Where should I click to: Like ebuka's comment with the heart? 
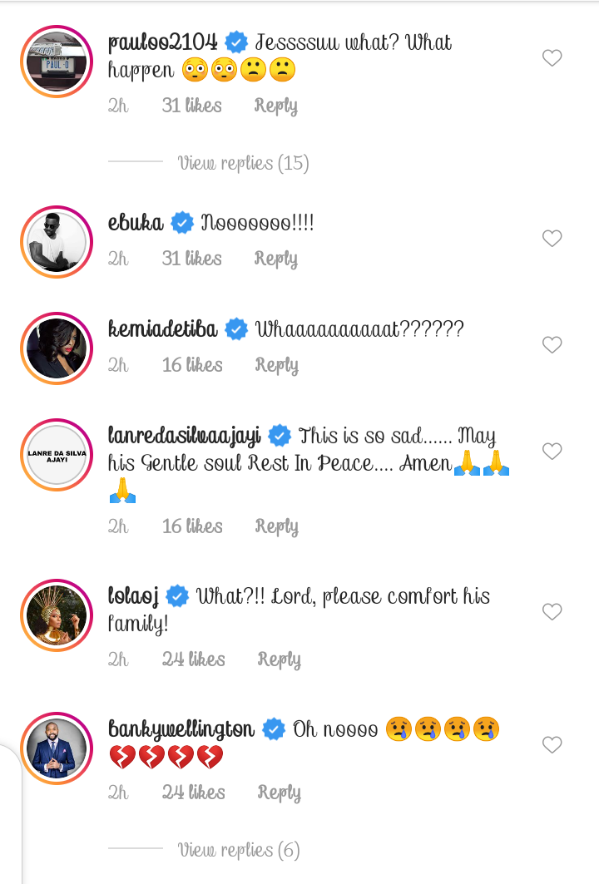[552, 239]
